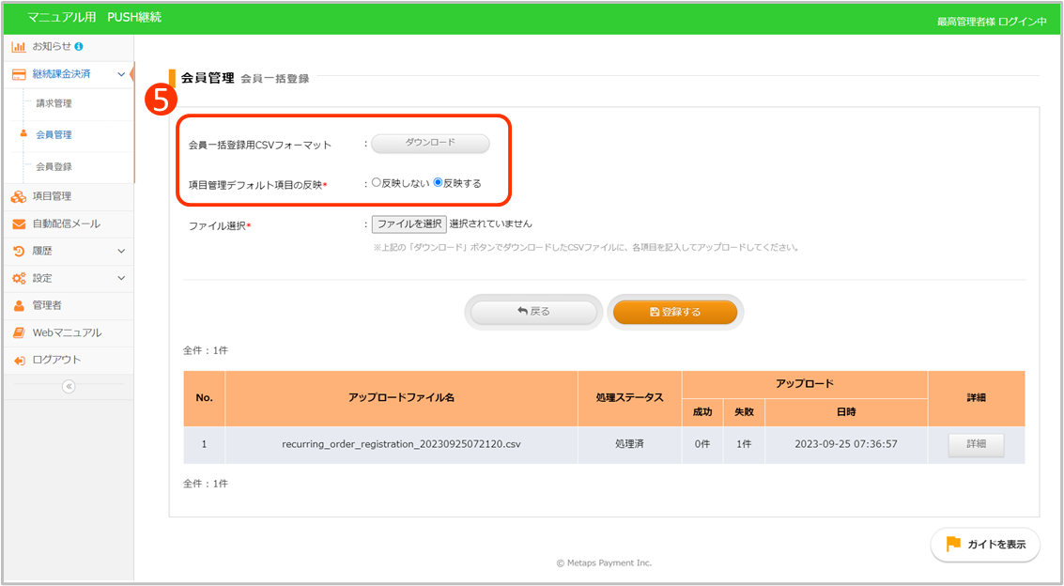Expand the 履歴 menu chevron
This screenshot has height=586, width=1064.
click(121, 251)
